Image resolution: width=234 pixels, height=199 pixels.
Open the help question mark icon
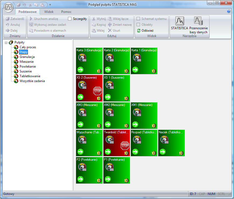click(229, 11)
